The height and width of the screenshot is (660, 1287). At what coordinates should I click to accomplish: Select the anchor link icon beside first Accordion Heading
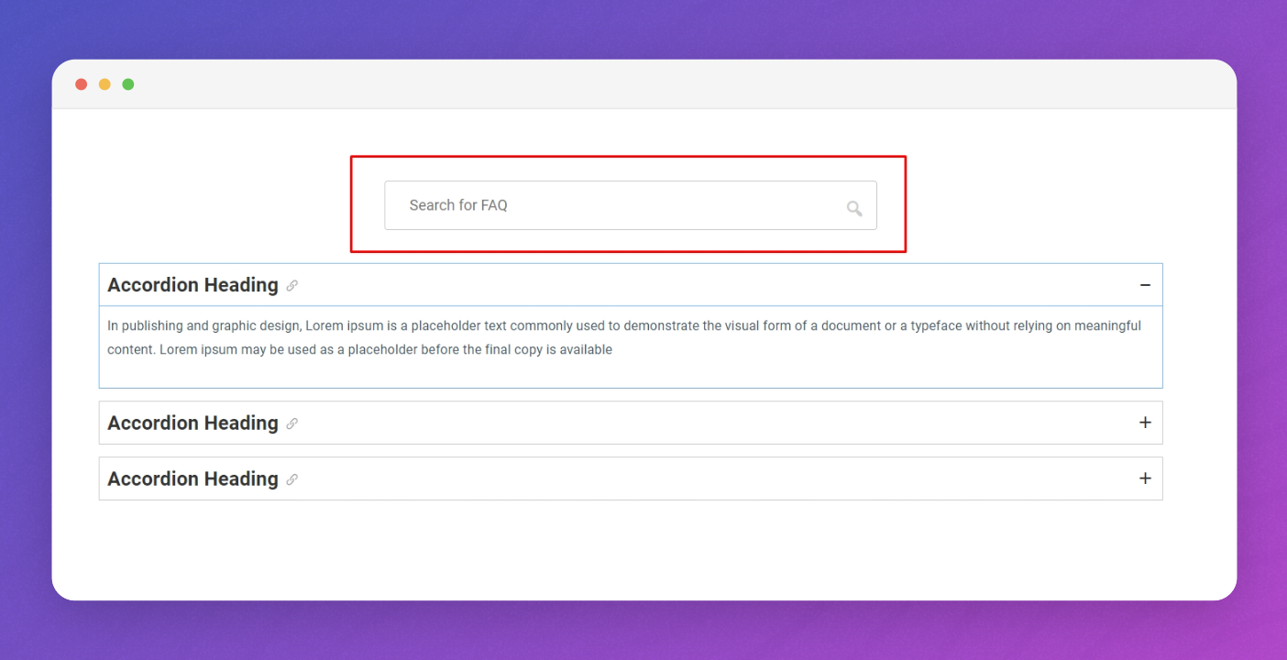click(x=291, y=285)
